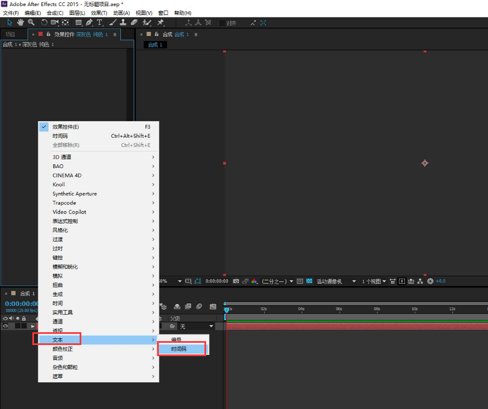The width and height of the screenshot is (488, 409).
Task: Click the comp flowchart icon in viewer
Action: [420, 281]
